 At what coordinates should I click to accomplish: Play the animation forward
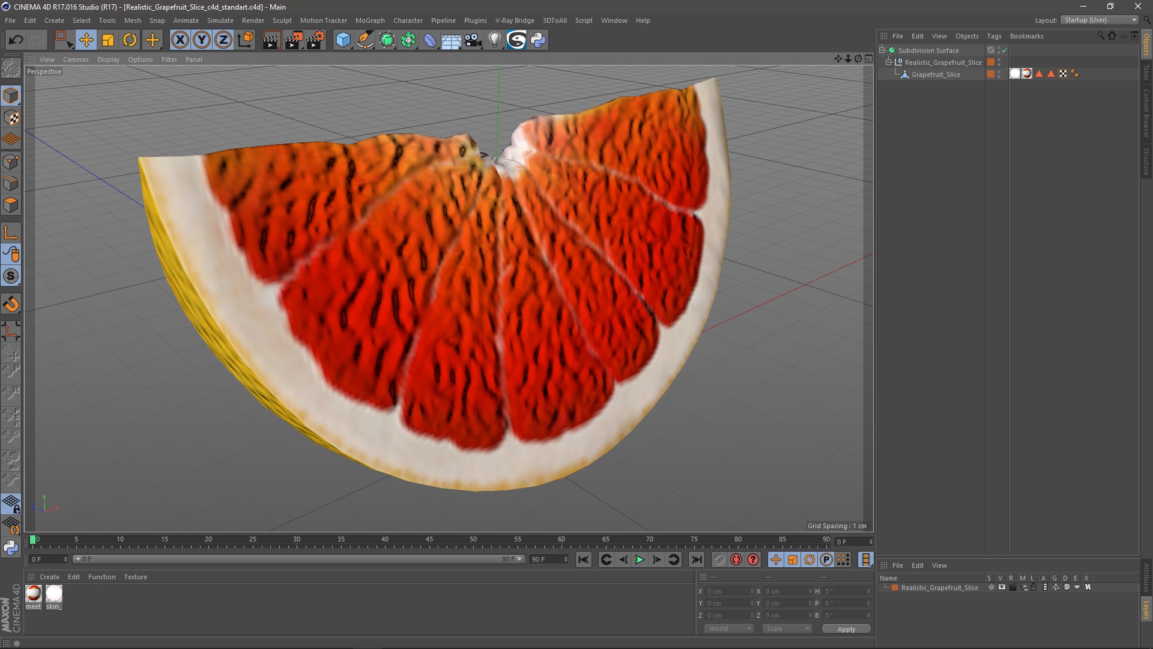pos(640,559)
